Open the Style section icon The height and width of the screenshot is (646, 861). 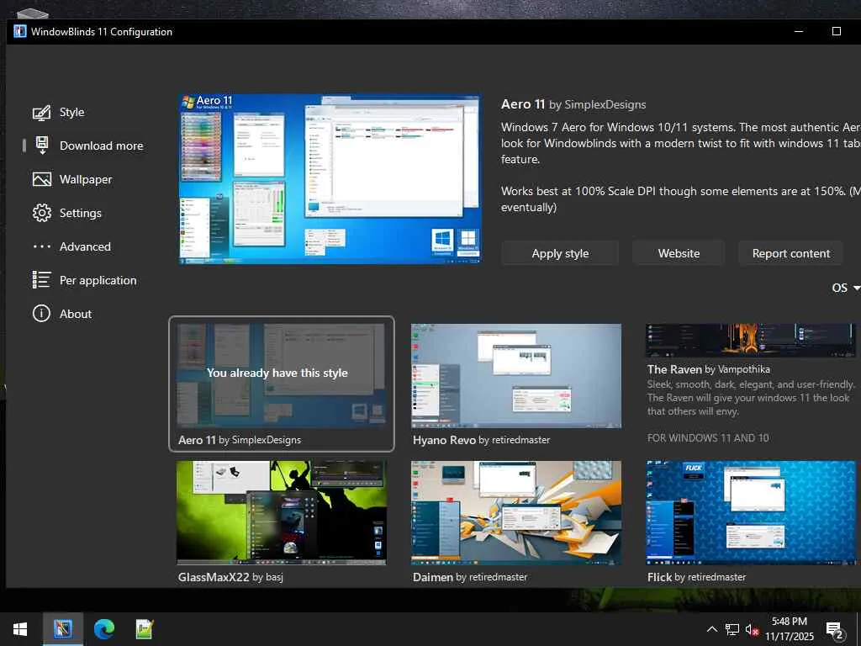[x=42, y=113]
